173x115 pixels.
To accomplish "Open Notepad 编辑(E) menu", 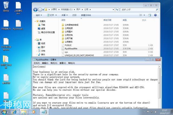I will point(45,63).
